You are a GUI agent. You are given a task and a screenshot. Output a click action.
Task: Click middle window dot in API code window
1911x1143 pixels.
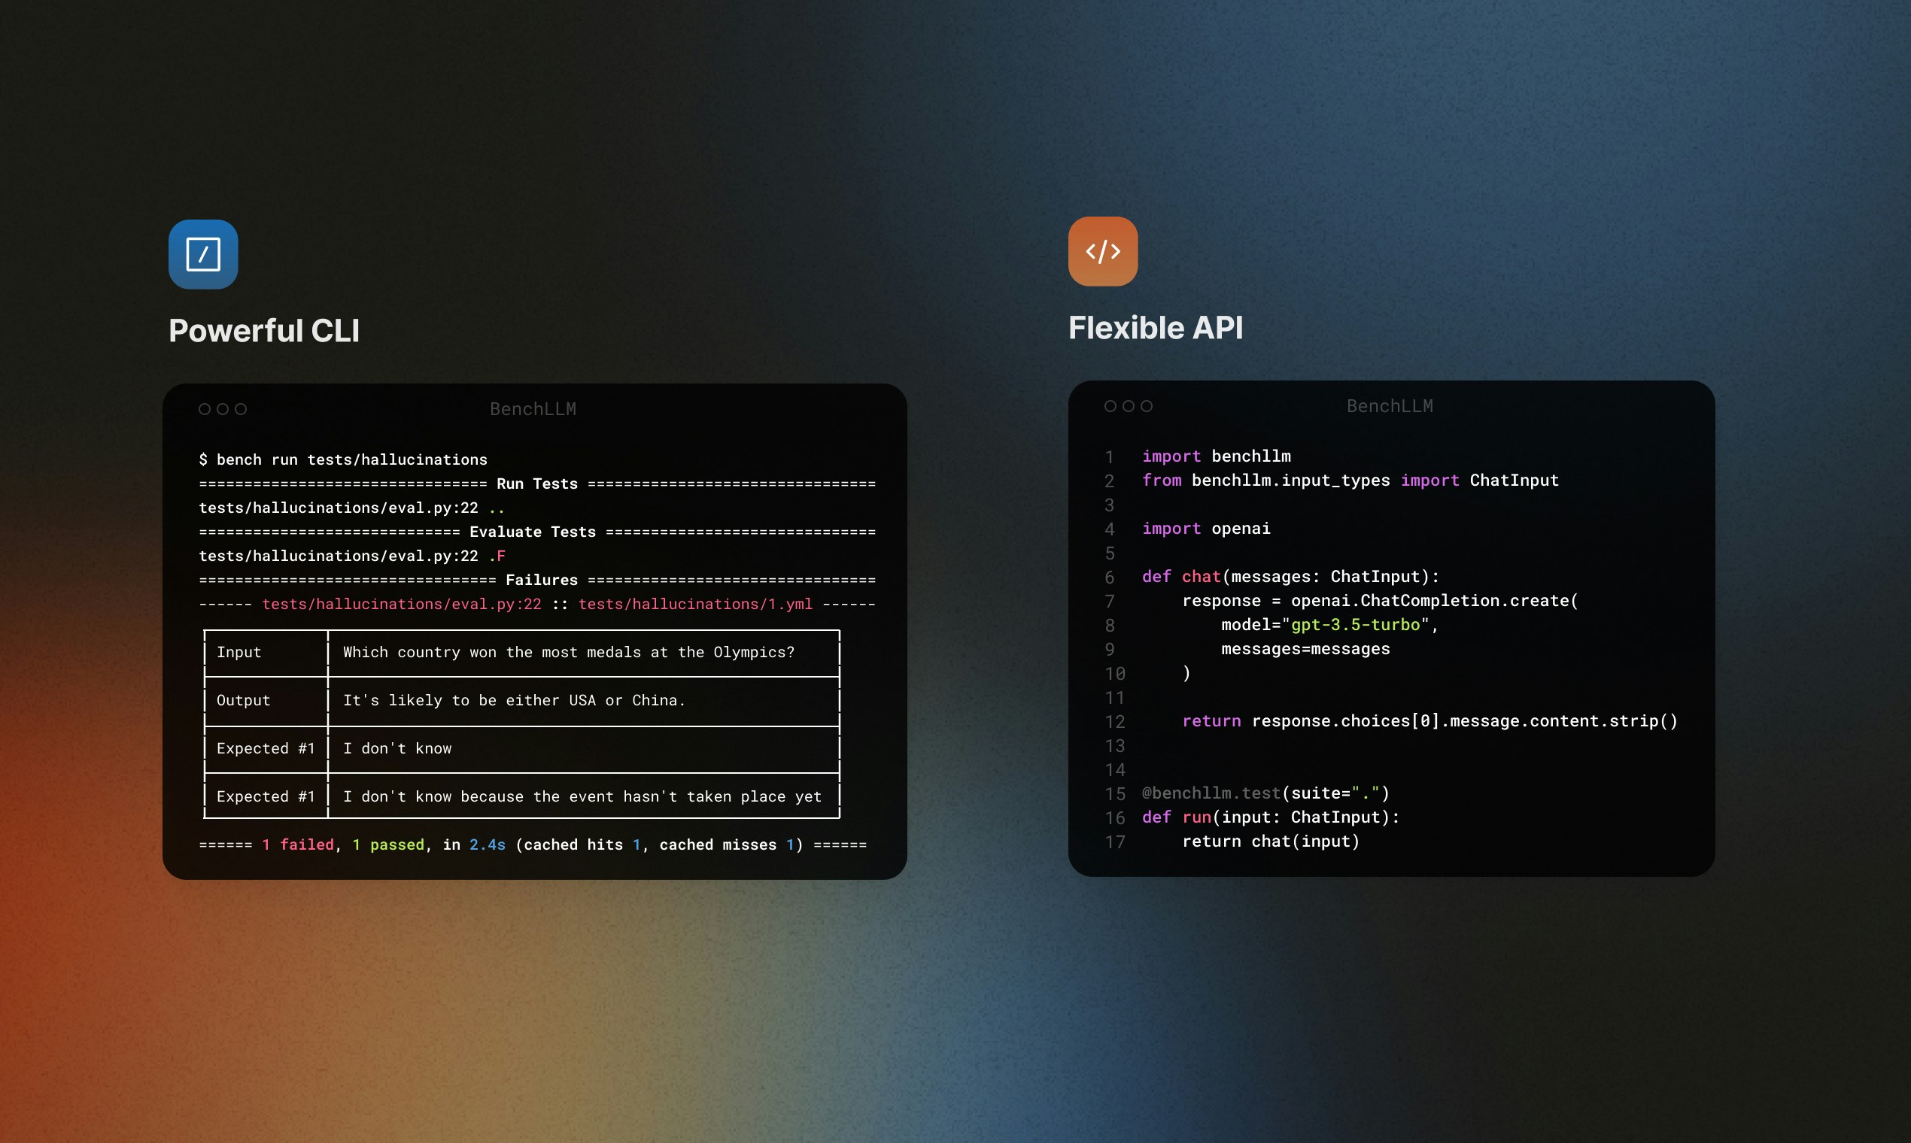[1128, 406]
